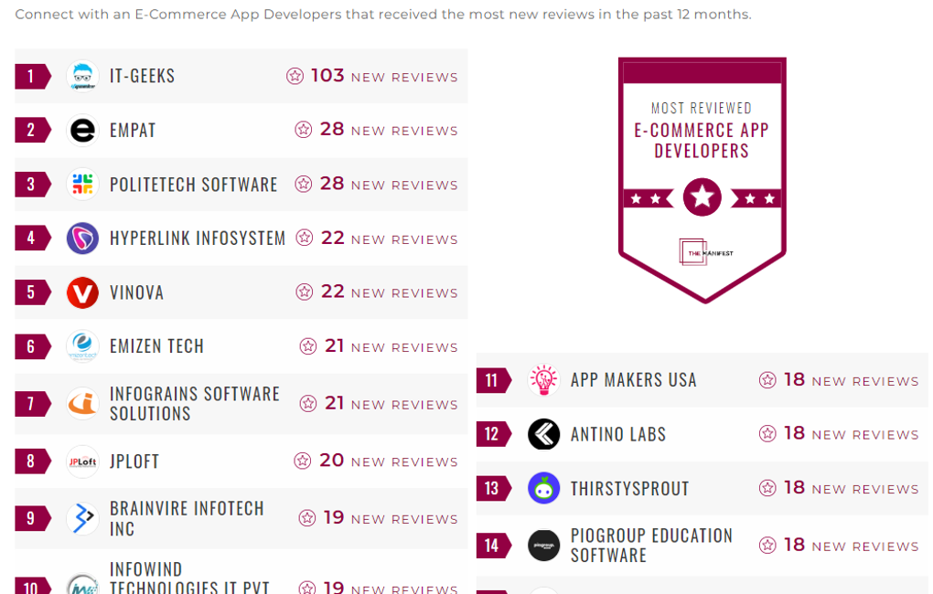This screenshot has height=594, width=933.
Task: Click the Brainvire Infotech blue logo
Action: tap(82, 518)
